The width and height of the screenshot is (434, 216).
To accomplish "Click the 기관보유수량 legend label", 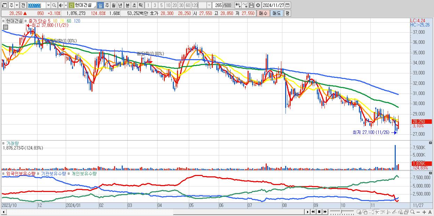I will point(53,173).
